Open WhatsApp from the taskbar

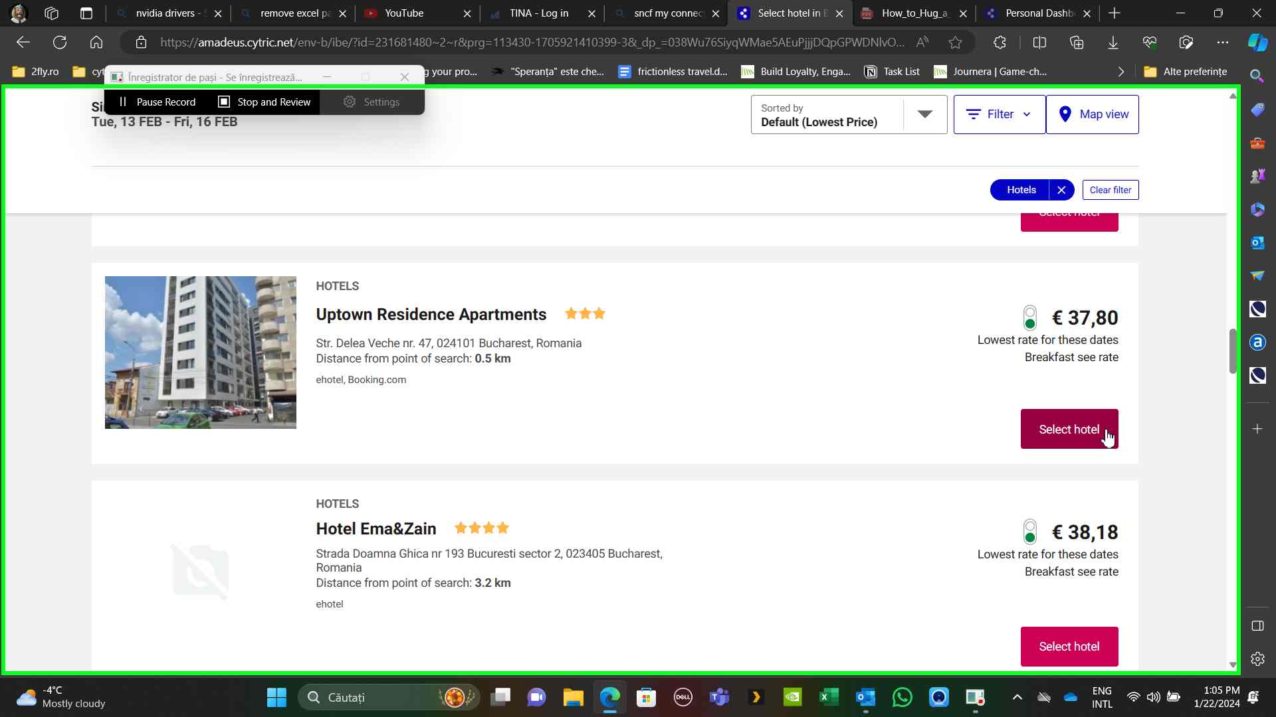[902, 697]
